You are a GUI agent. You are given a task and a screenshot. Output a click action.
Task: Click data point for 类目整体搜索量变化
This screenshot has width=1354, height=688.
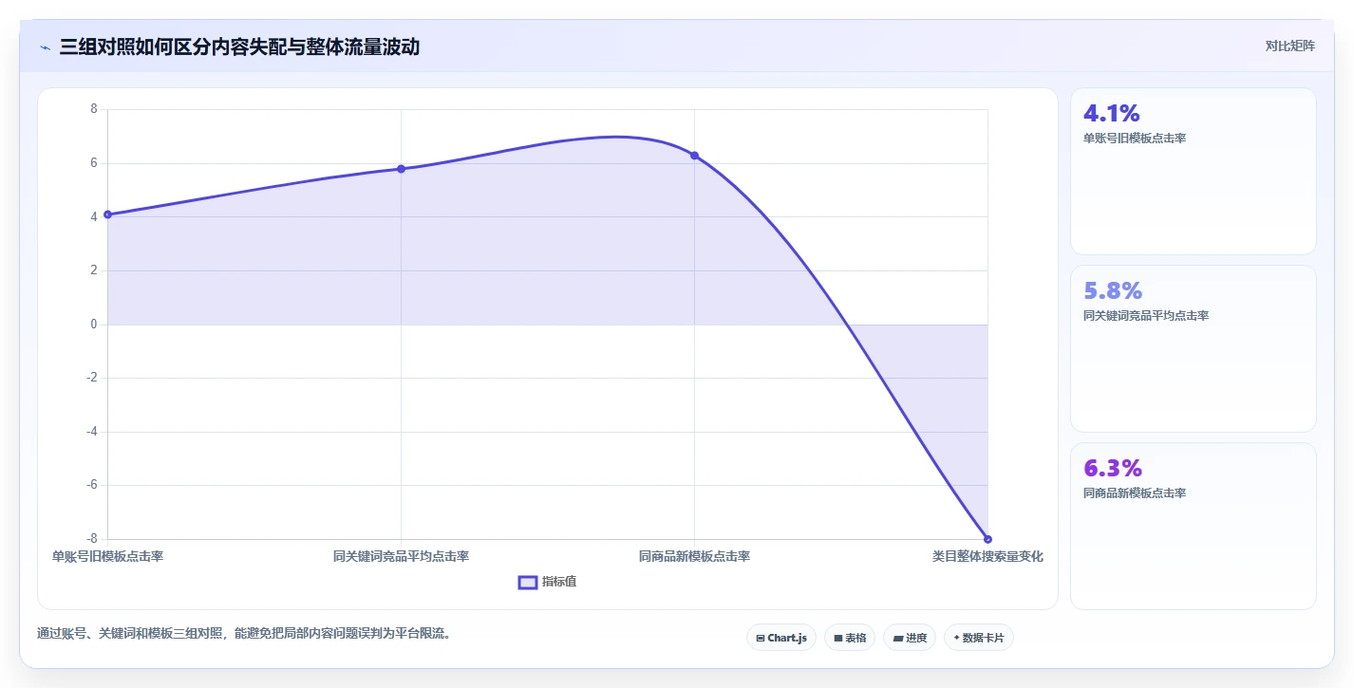tap(987, 539)
